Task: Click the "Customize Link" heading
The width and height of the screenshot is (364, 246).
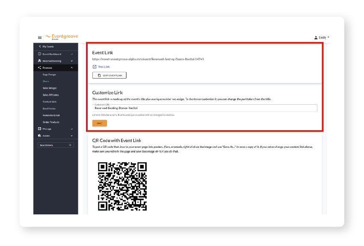Action: pos(107,93)
